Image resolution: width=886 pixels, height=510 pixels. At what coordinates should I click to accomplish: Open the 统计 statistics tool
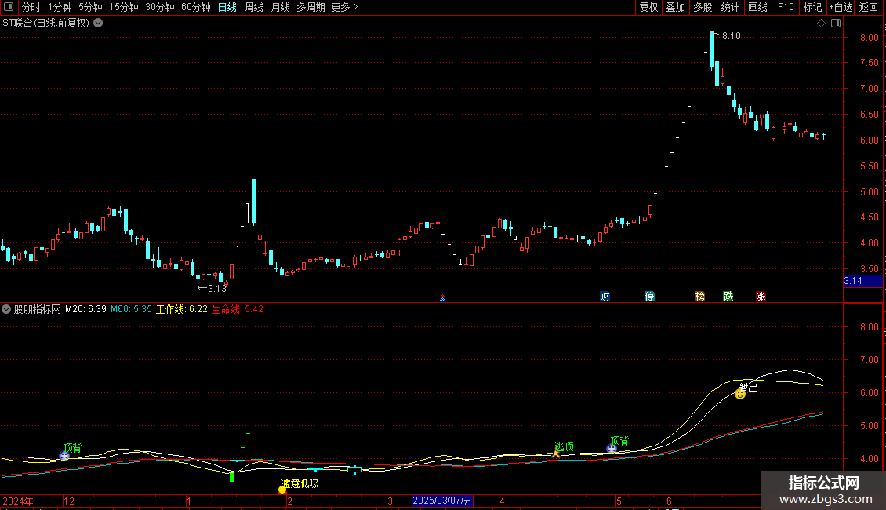tap(730, 7)
